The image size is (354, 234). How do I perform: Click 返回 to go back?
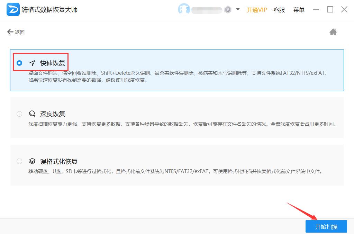19,31
